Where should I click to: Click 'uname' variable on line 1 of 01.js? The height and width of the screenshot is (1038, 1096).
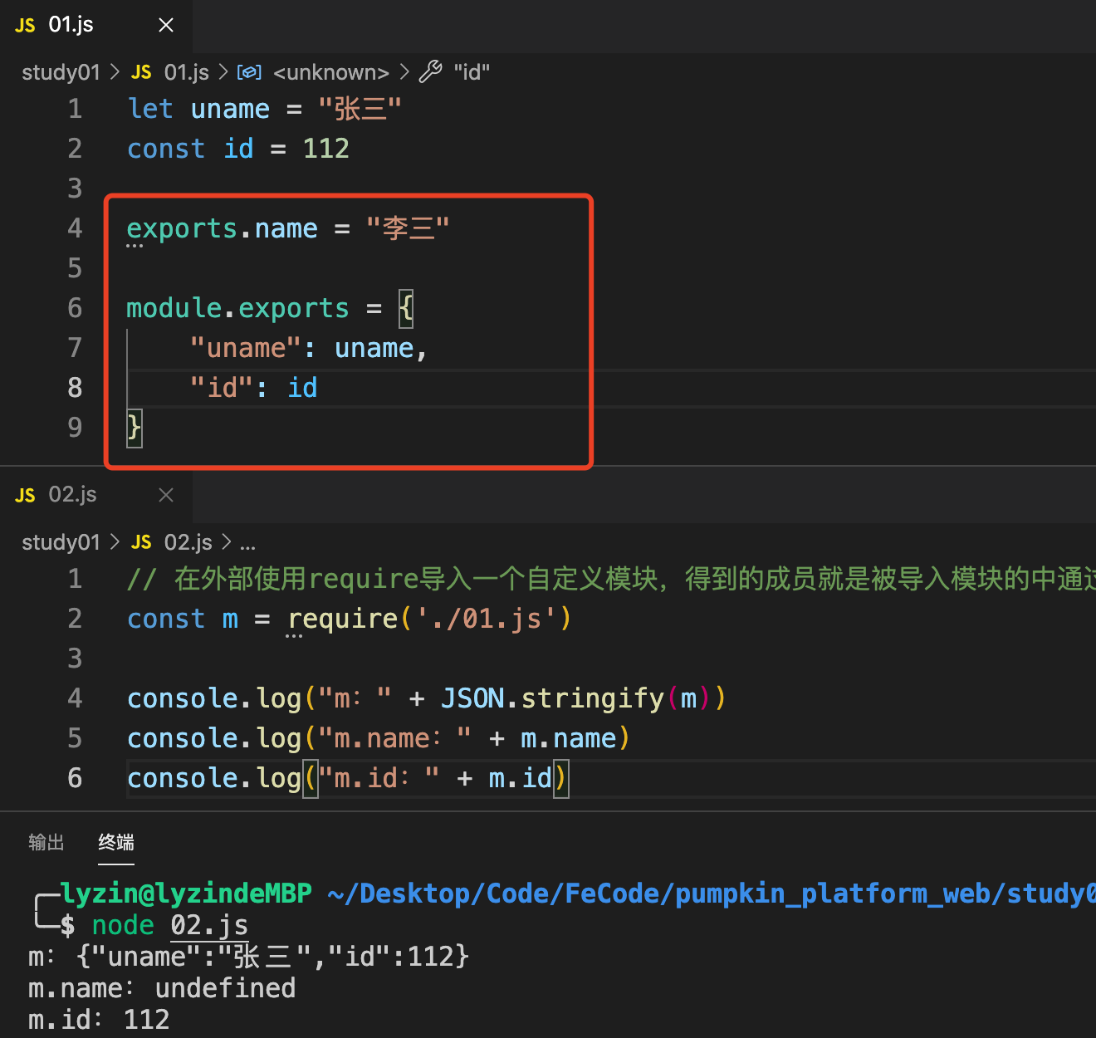[230, 109]
